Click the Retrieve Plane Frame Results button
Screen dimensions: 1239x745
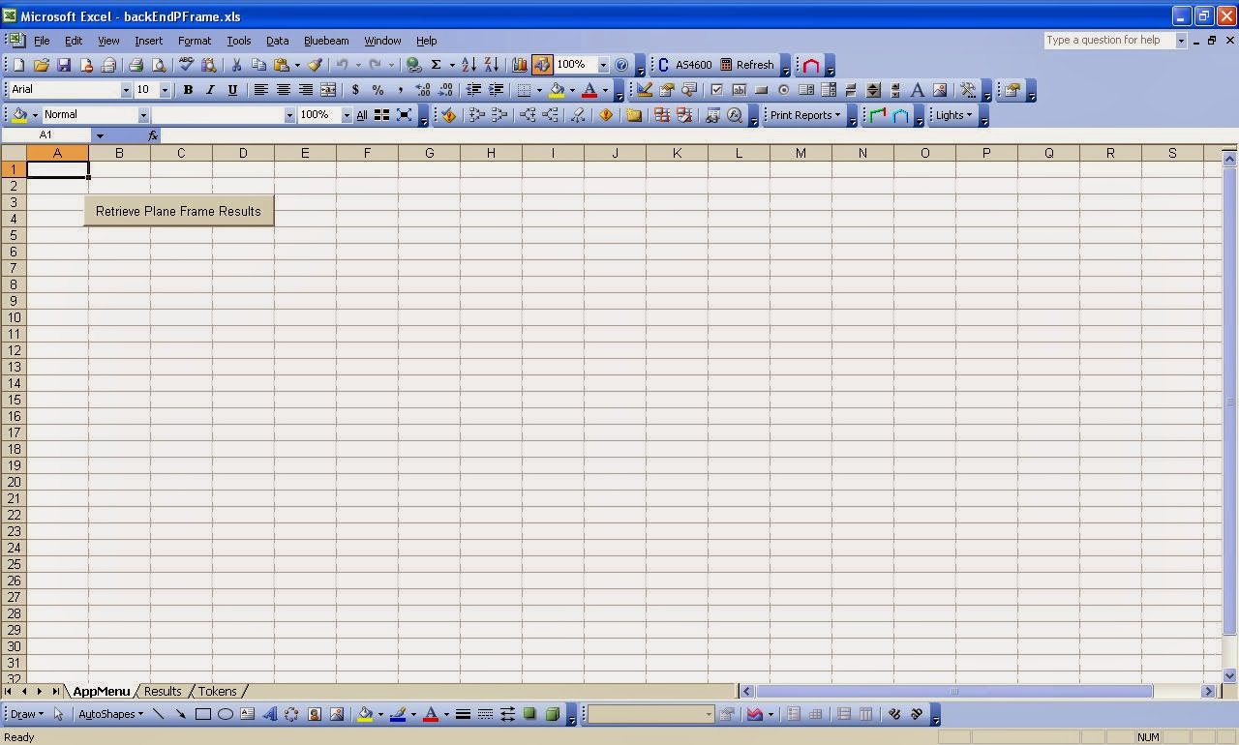pos(179,211)
